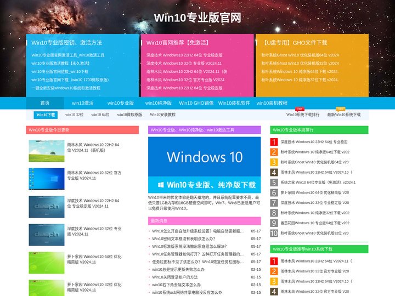Click rank 10 icon in 本周排行 list
This screenshot has height=296, width=395.
274,233
